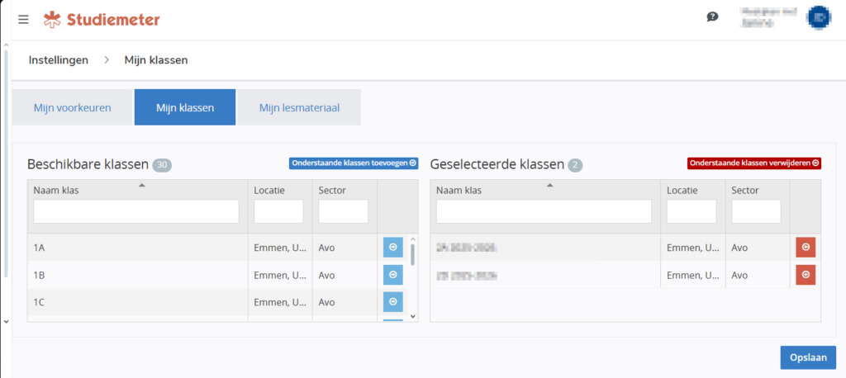Sort available classes by Naam klas arrow

point(142,186)
